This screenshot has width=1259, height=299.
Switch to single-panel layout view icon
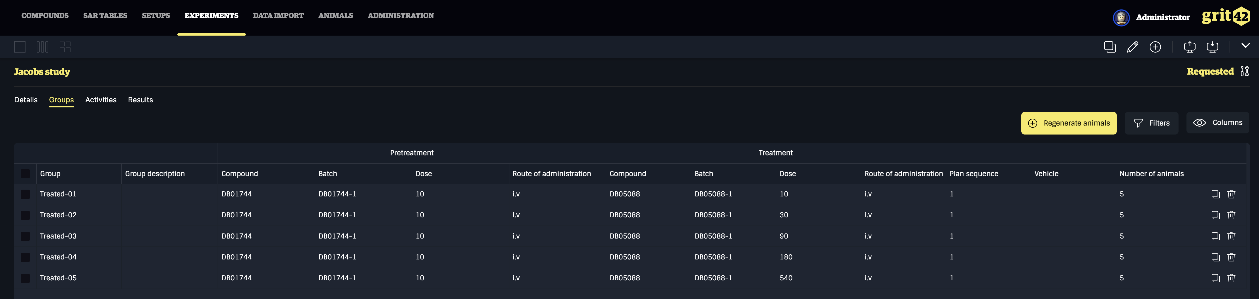[x=20, y=47]
